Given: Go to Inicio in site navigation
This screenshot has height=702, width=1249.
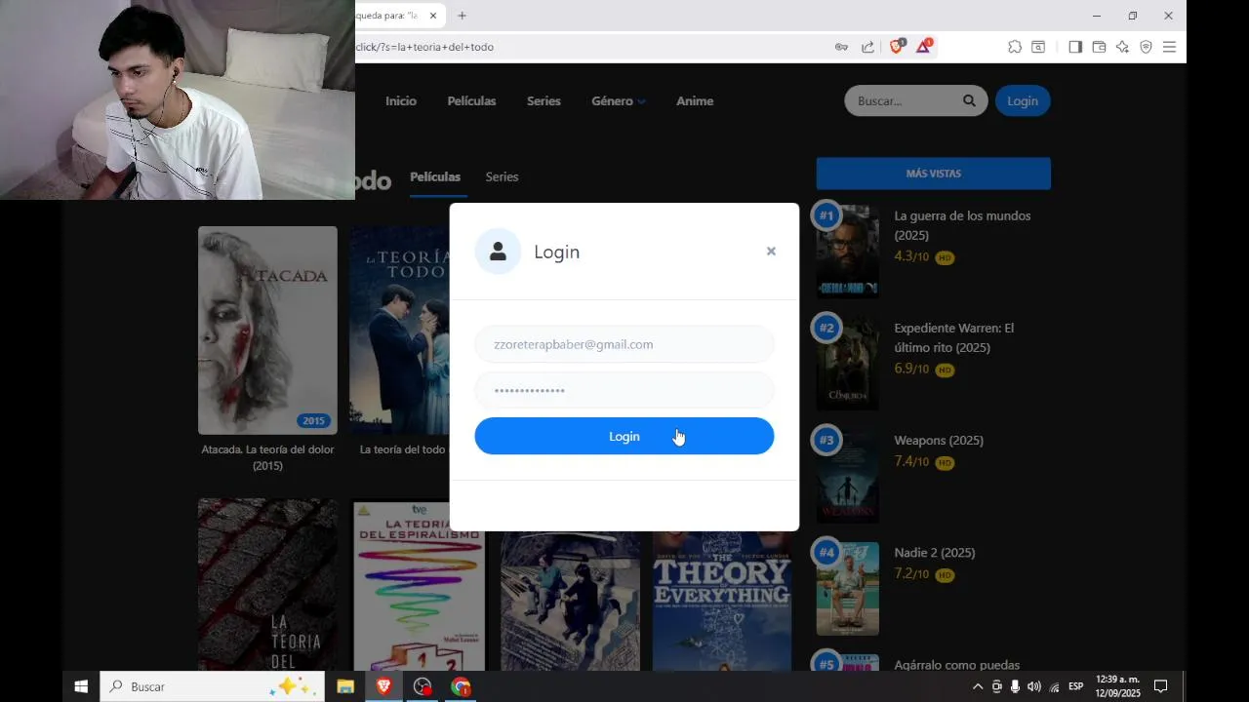Looking at the screenshot, I should click(x=401, y=101).
